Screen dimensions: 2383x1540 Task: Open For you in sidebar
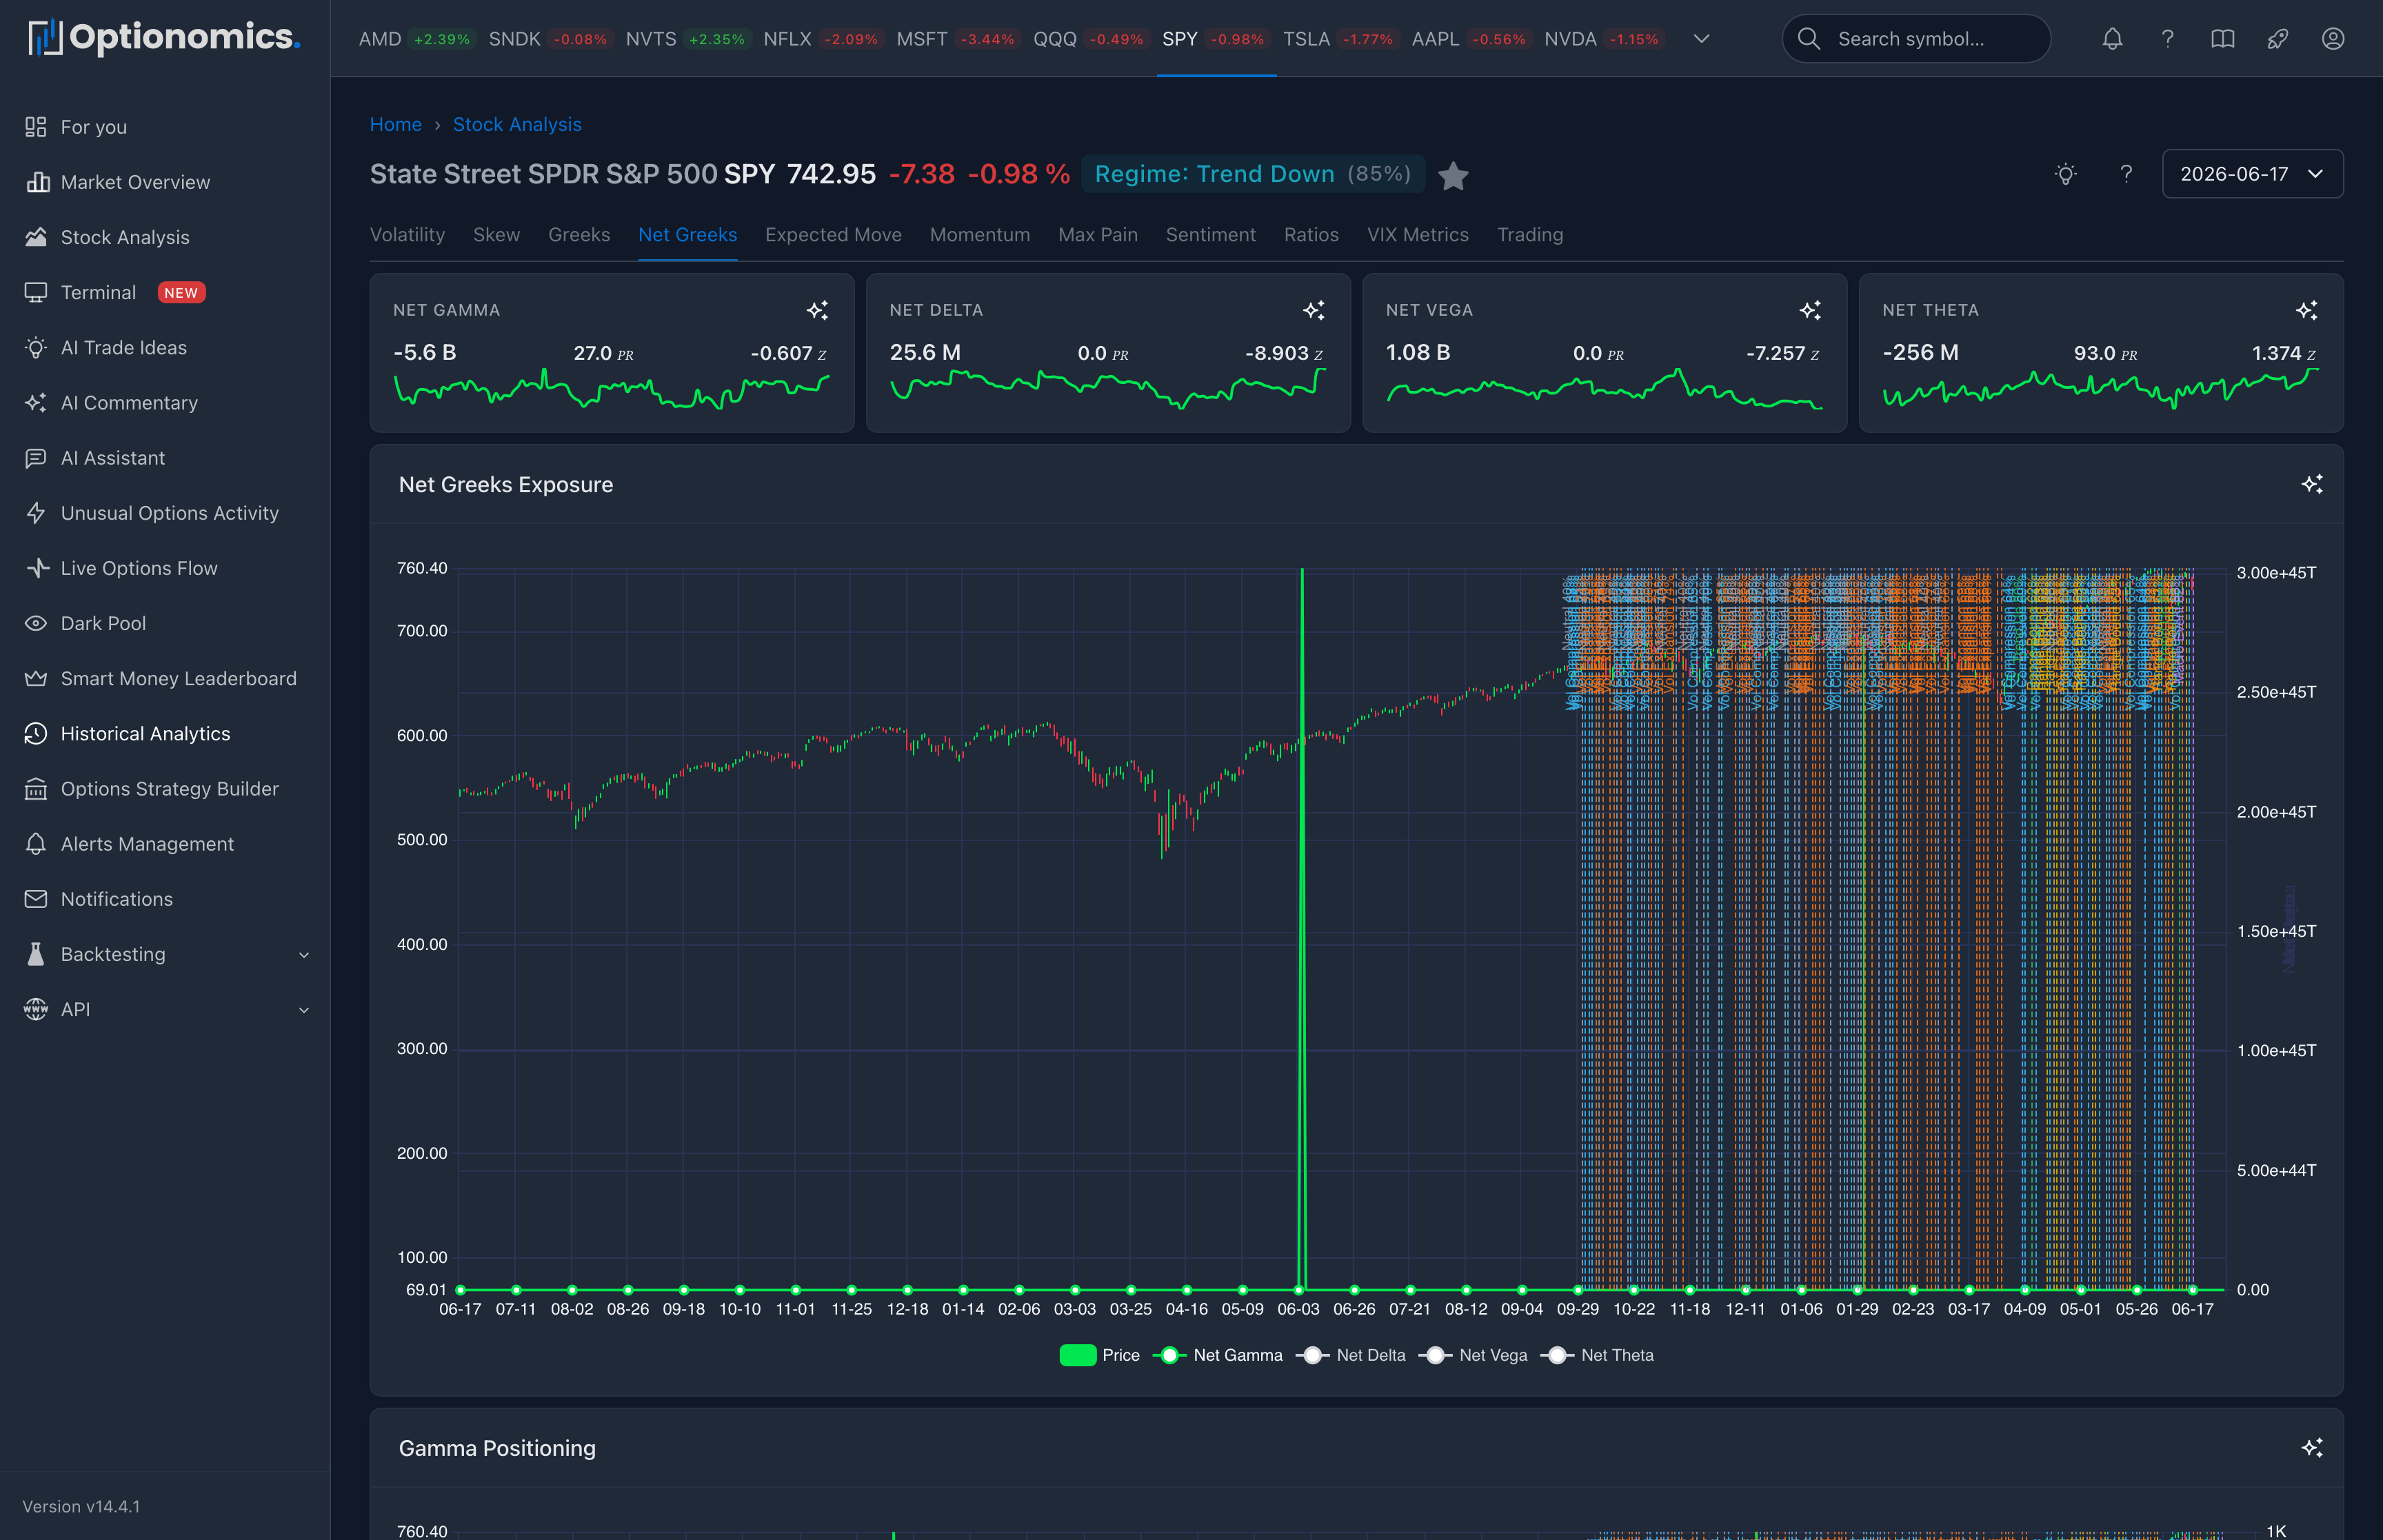165,127
